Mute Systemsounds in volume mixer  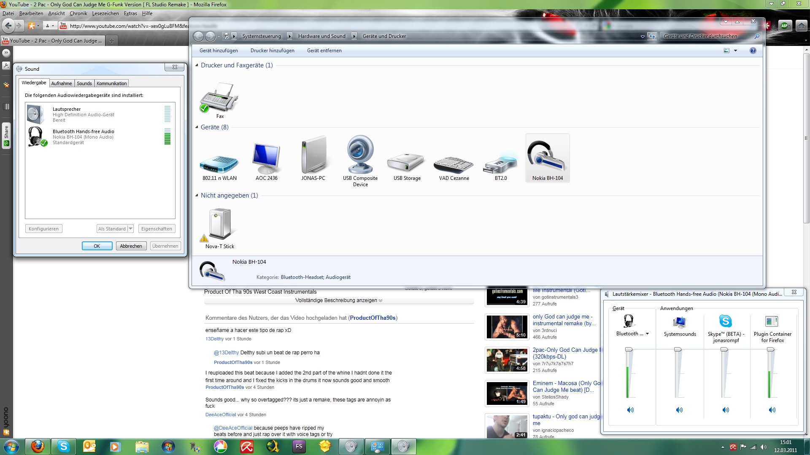click(x=679, y=410)
